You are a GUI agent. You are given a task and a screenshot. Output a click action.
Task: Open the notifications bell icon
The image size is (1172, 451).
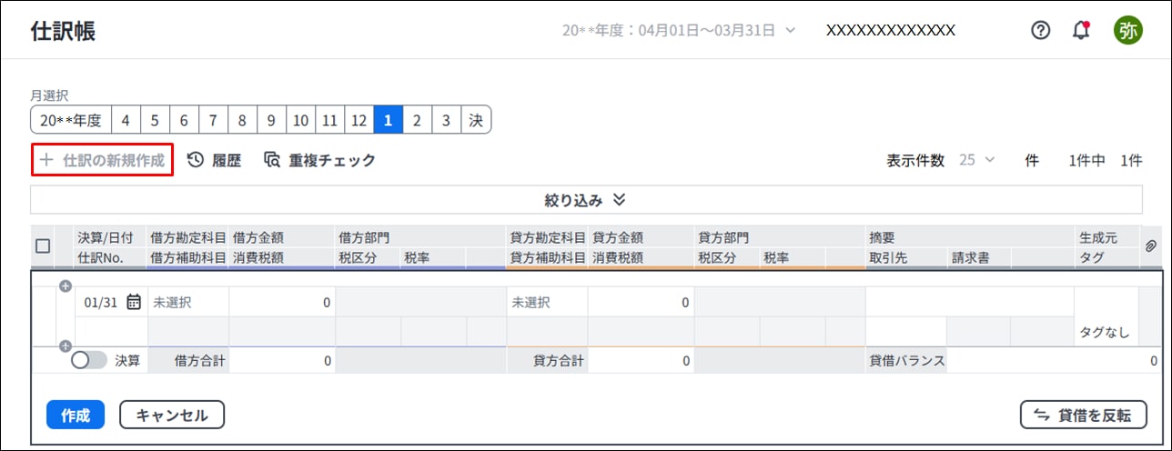1081,30
